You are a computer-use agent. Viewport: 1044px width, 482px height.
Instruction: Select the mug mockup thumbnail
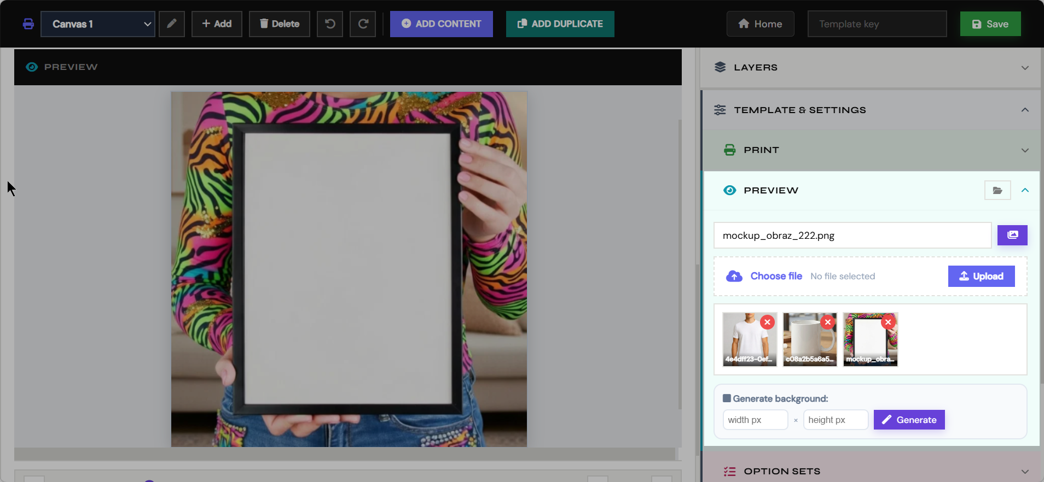click(810, 339)
